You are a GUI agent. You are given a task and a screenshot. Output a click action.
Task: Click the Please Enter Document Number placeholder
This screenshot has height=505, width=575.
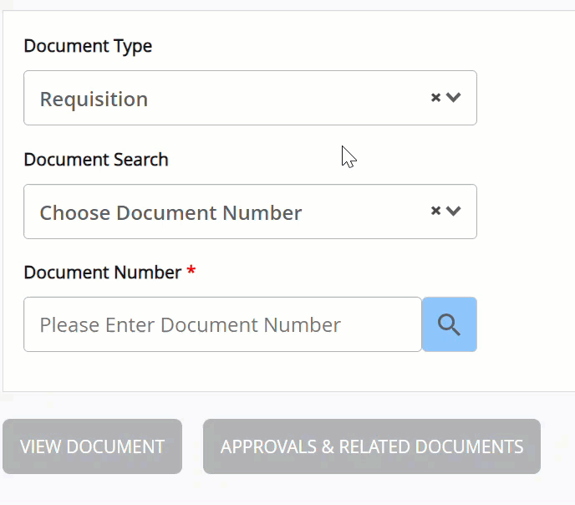(x=190, y=324)
